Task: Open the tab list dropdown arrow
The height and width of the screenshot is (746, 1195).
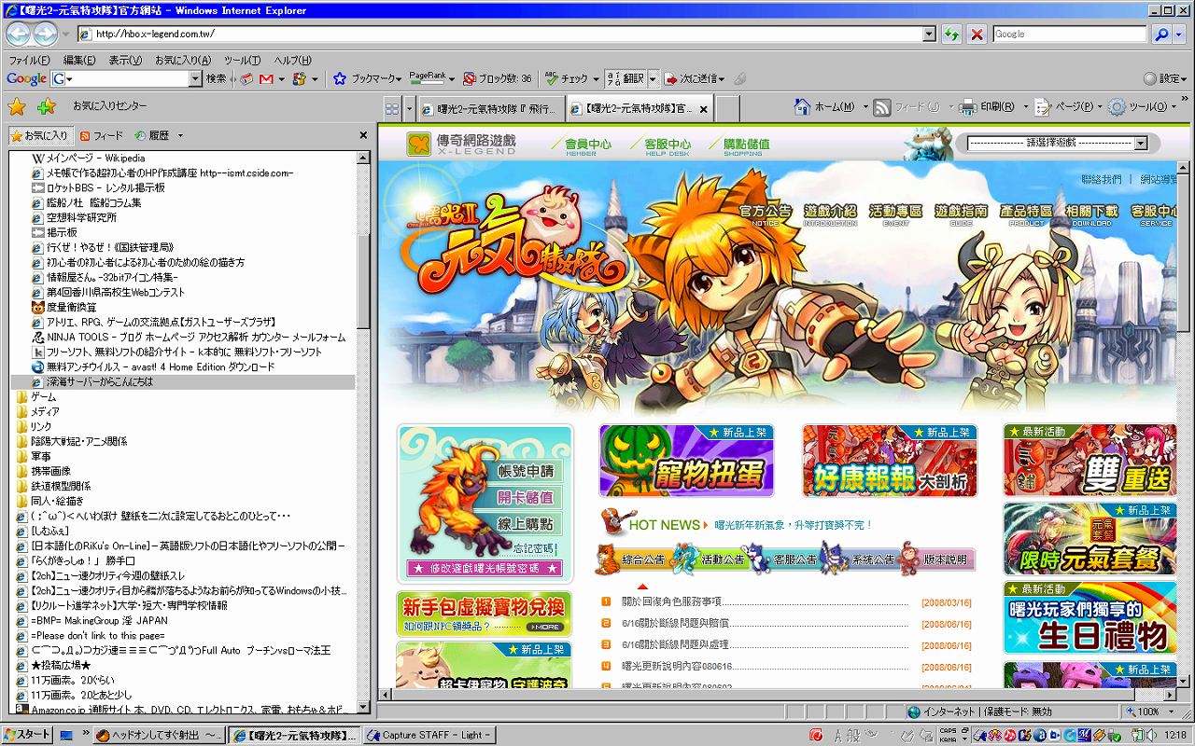Action: 410,108
